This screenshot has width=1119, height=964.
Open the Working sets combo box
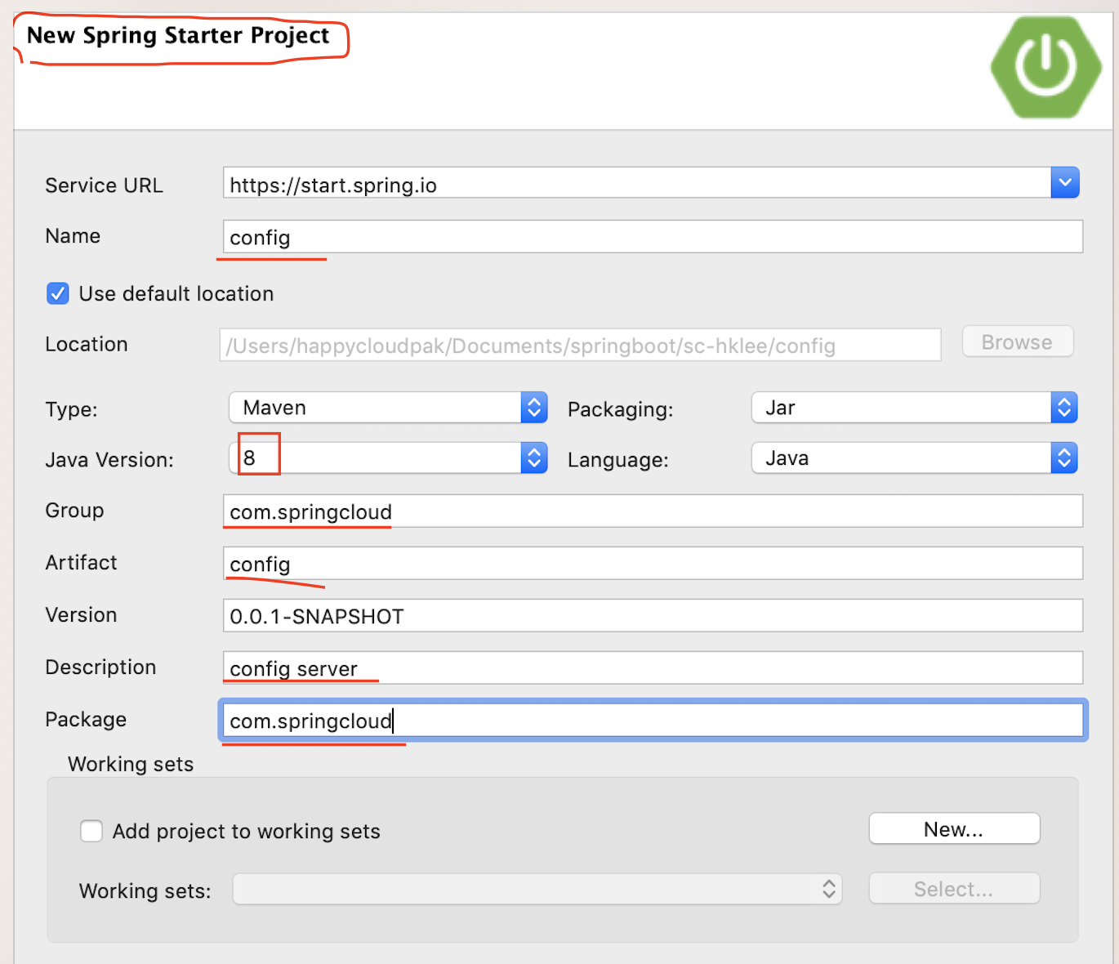tap(537, 889)
